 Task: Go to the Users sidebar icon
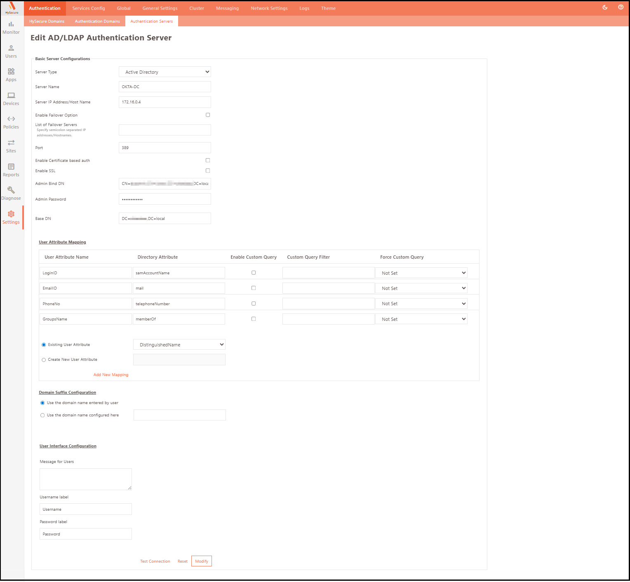pos(11,51)
